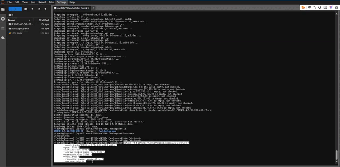Click the git clone command line
The image size is (340, 167).
(133, 110)
